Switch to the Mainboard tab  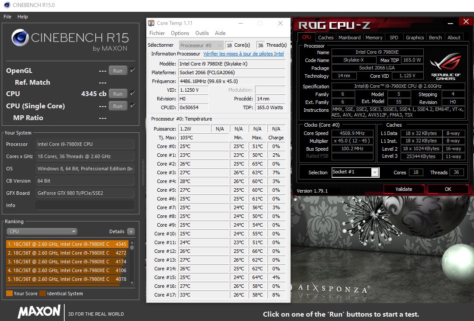point(349,38)
